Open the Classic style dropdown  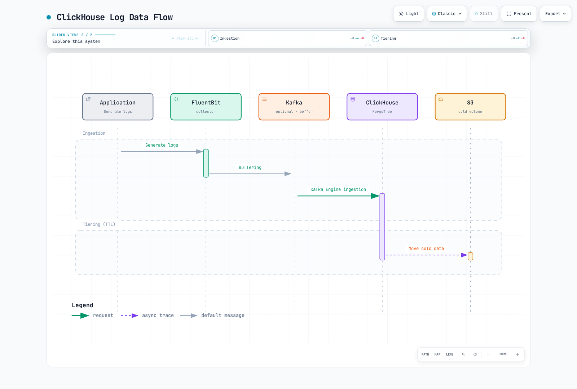click(x=447, y=14)
